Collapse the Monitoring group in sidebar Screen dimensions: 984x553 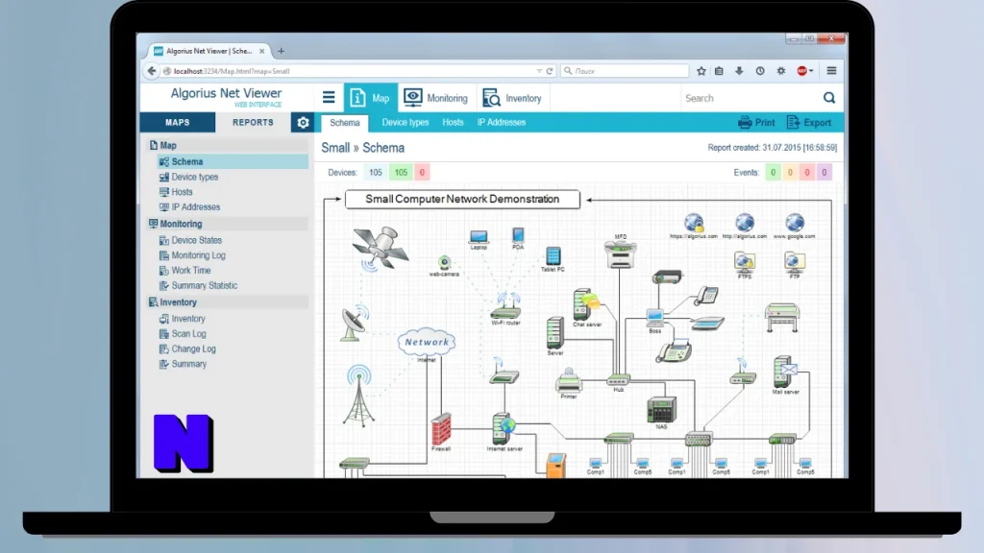point(227,224)
